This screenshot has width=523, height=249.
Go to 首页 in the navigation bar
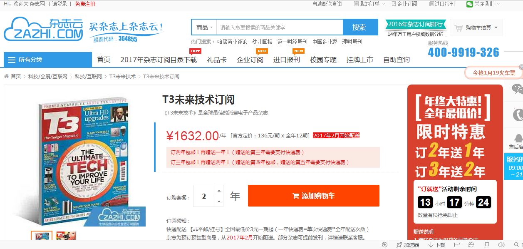coord(104,60)
